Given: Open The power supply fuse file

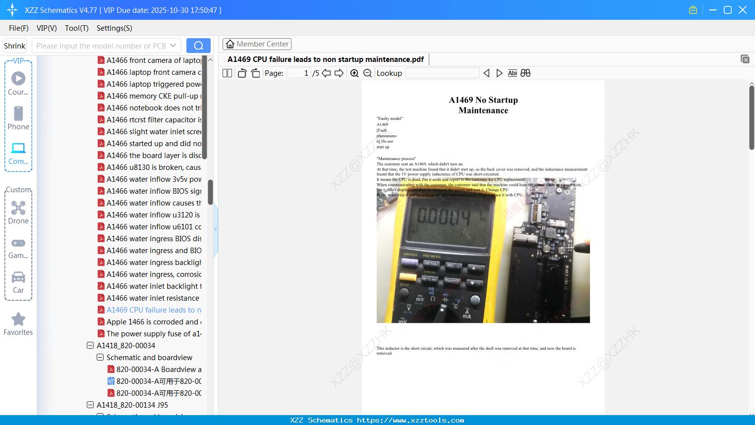Looking at the screenshot, I should click(x=149, y=333).
